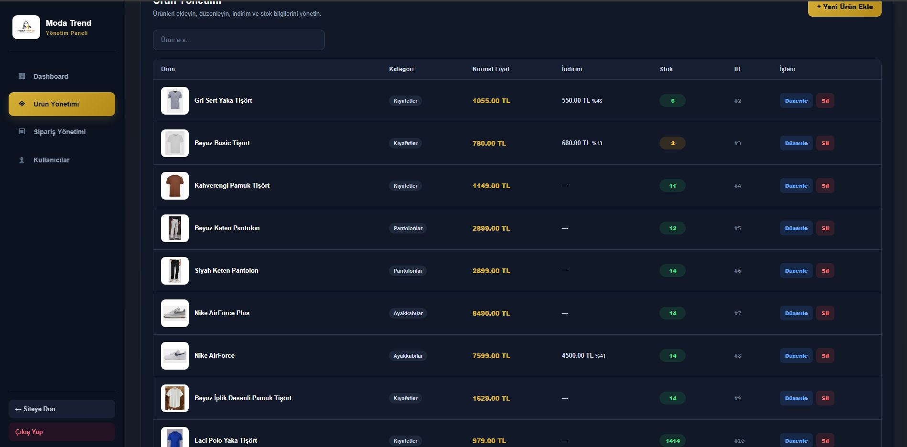This screenshot has width=907, height=447.
Task: Click the Moda Trend logo icon
Action: point(26,27)
